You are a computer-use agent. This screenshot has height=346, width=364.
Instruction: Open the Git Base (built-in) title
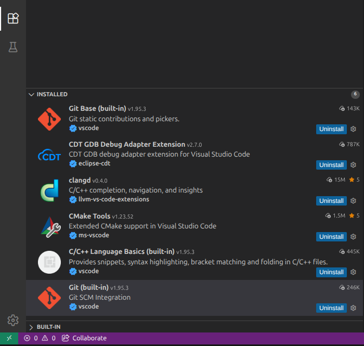click(x=98, y=108)
